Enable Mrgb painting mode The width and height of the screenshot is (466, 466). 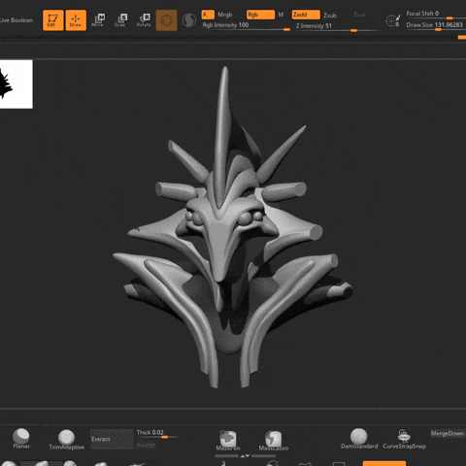point(225,15)
